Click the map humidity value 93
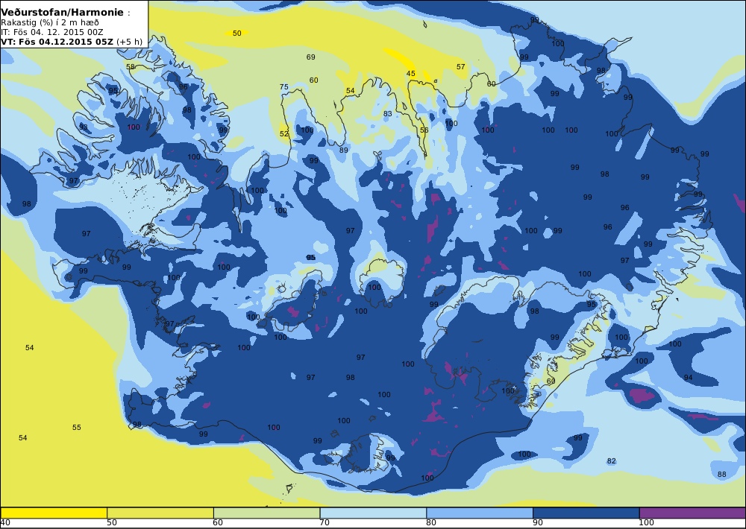746x529 pixels. coord(84,127)
